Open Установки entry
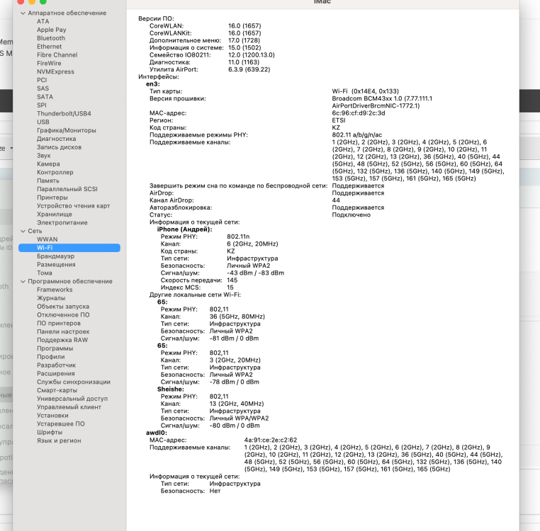Viewport: 540px width, 531px height. (x=52, y=416)
